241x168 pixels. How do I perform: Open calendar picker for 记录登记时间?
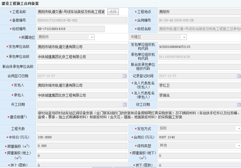click(238, 76)
